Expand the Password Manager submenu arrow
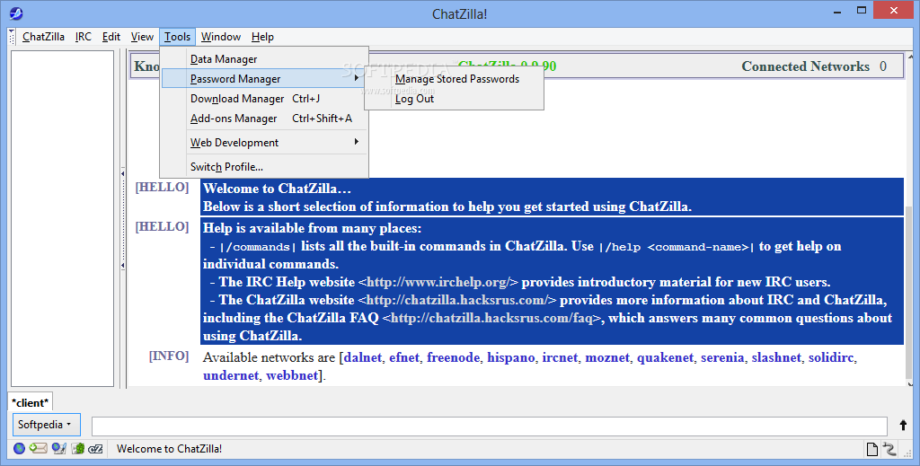Viewport: 920px width, 466px height. 356,78
